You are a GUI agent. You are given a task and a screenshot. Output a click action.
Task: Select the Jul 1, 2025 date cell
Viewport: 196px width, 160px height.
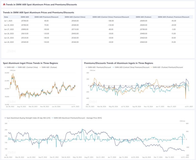click(x=8, y=21)
